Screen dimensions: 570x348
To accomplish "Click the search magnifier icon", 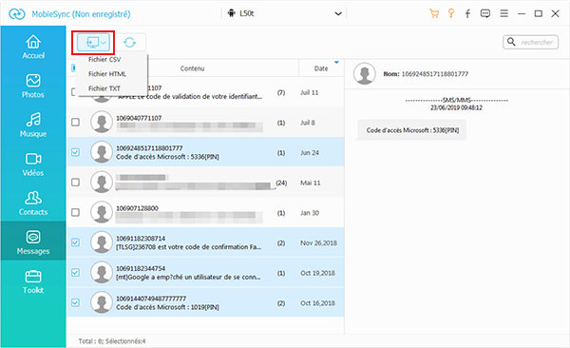I will point(511,42).
